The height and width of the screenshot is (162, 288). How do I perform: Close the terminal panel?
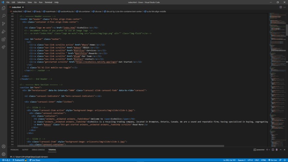tap(284, 150)
